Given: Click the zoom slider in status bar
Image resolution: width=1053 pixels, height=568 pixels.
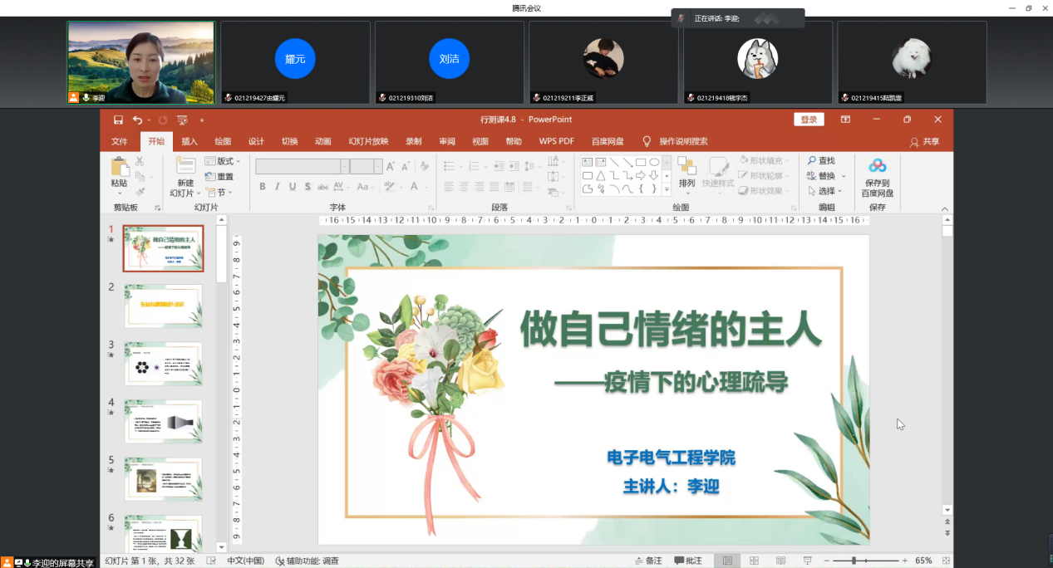Looking at the screenshot, I should click(x=854, y=561).
